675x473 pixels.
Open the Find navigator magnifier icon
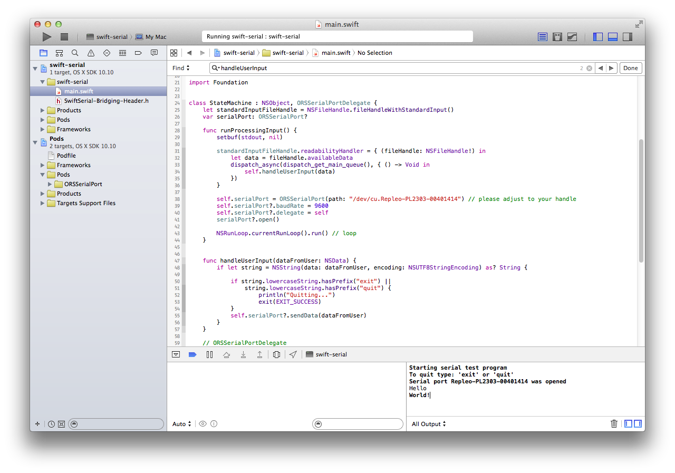click(x=75, y=53)
